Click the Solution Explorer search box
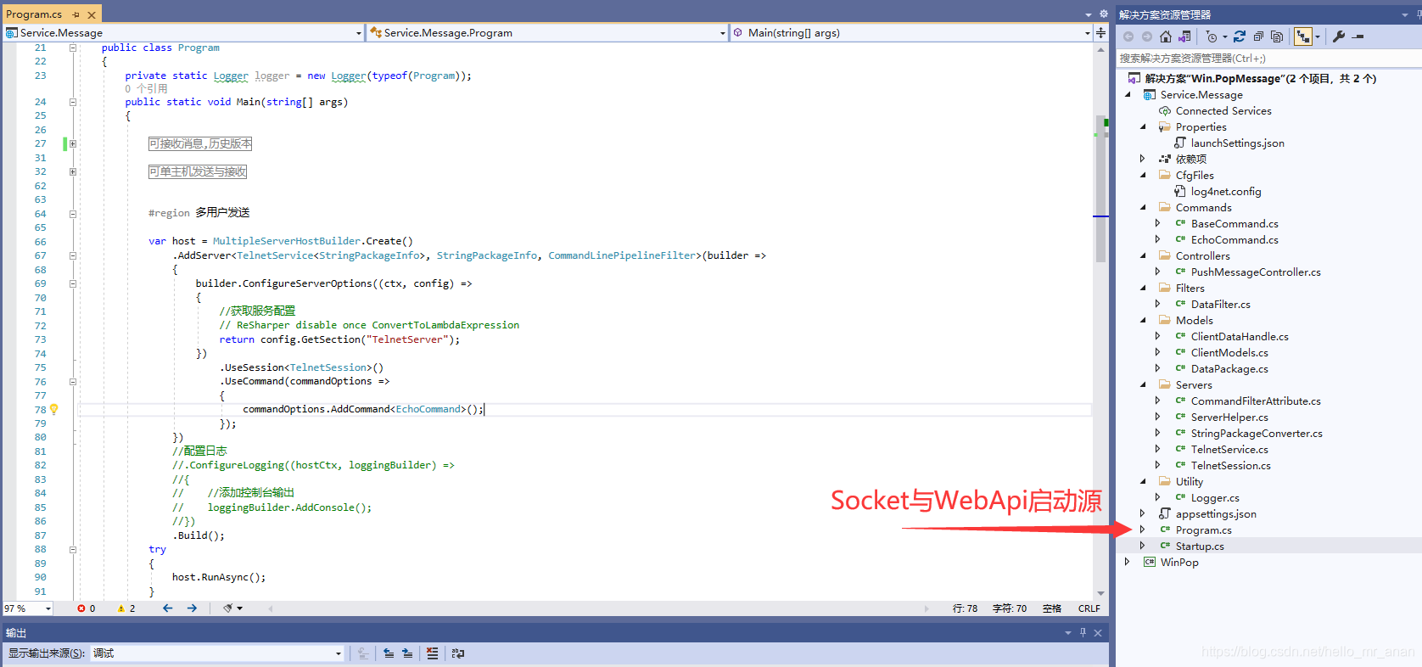 [1268, 59]
